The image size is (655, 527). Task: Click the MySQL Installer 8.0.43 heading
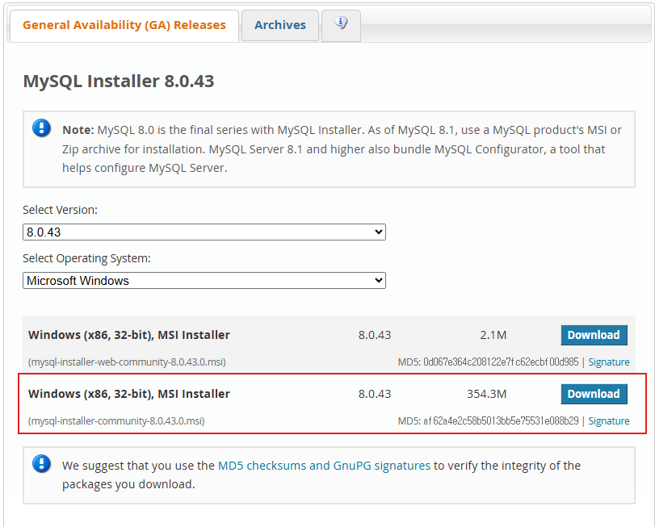[x=119, y=81]
